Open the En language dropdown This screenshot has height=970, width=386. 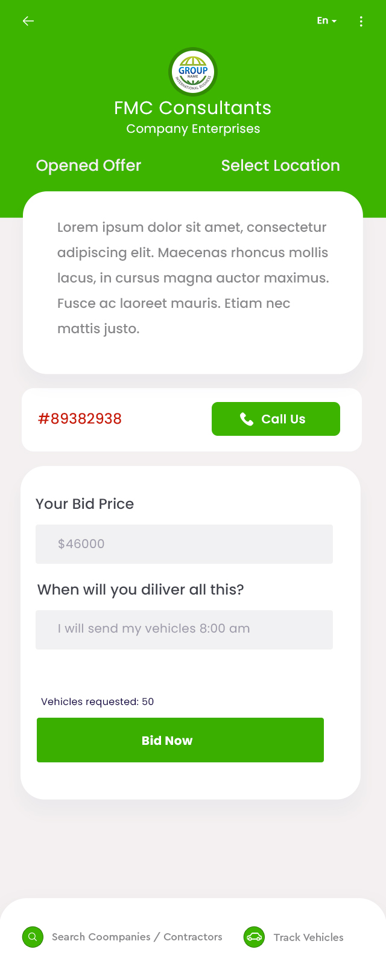(326, 21)
